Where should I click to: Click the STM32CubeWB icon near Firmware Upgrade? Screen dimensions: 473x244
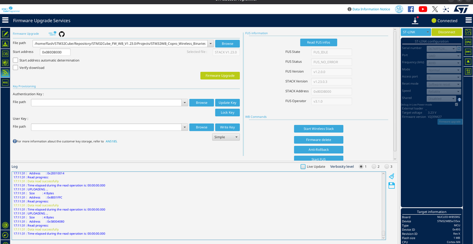coord(53,34)
